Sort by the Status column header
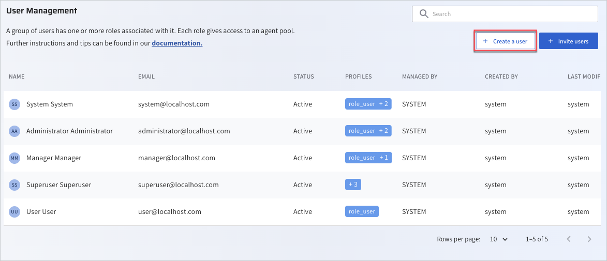The width and height of the screenshot is (607, 261). click(303, 76)
